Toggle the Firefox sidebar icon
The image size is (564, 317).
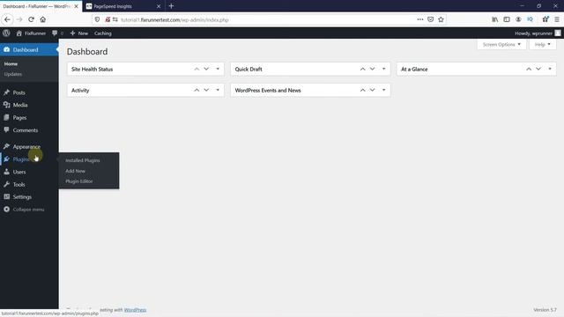pos(507,19)
